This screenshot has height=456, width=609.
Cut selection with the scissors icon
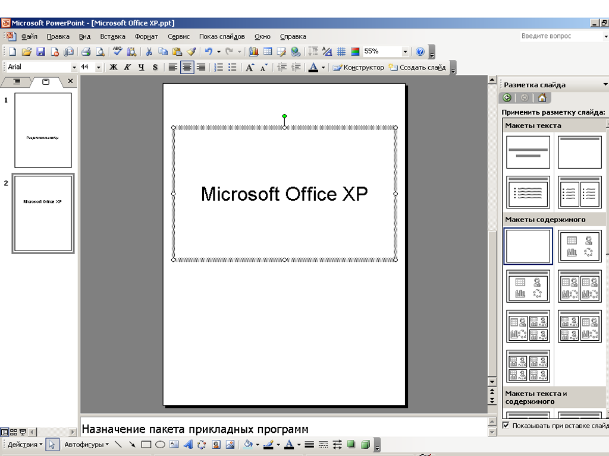(148, 52)
